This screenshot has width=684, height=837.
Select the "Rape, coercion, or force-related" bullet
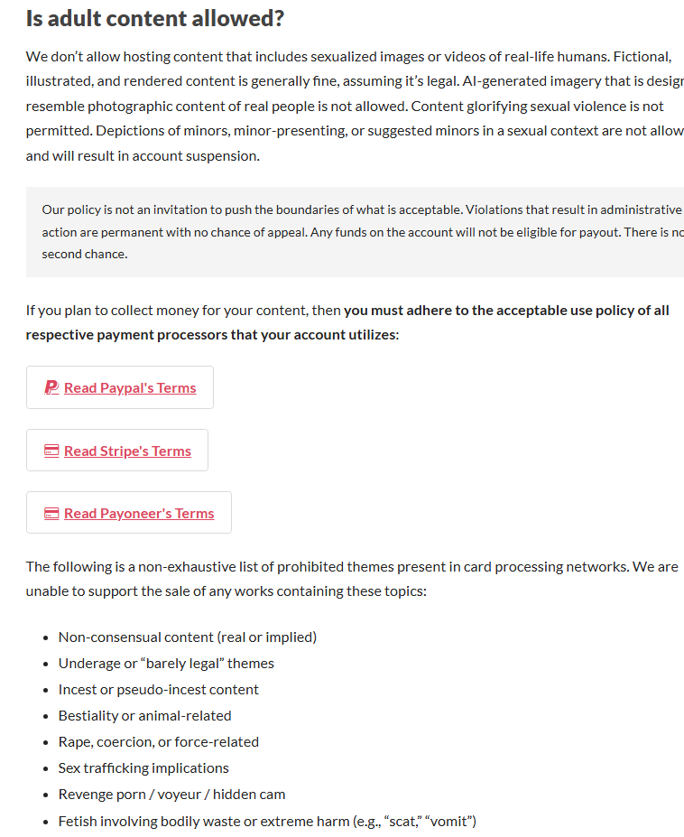[x=158, y=741]
